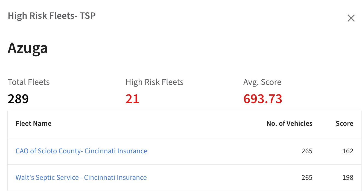Click the Total Fleets label
This screenshot has width=362, height=191.
point(29,82)
